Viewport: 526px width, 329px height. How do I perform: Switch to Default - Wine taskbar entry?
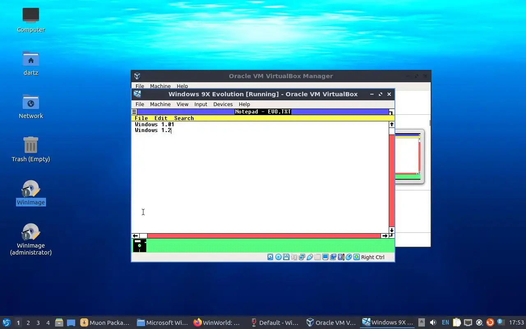pos(275,323)
